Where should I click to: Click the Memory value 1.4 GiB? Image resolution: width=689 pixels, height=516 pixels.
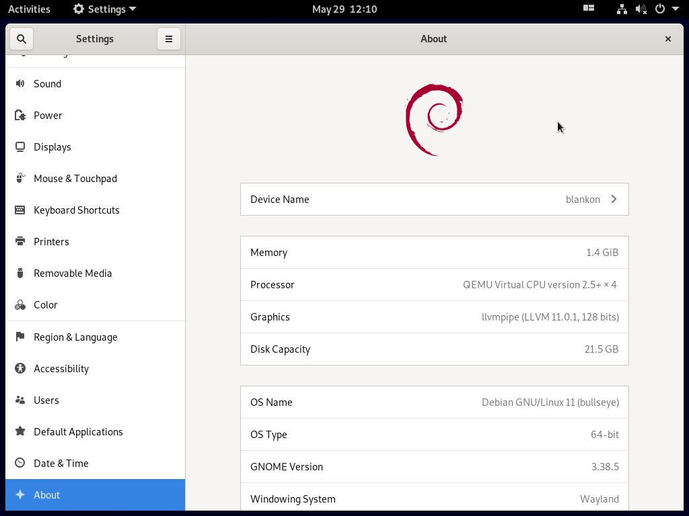point(602,253)
